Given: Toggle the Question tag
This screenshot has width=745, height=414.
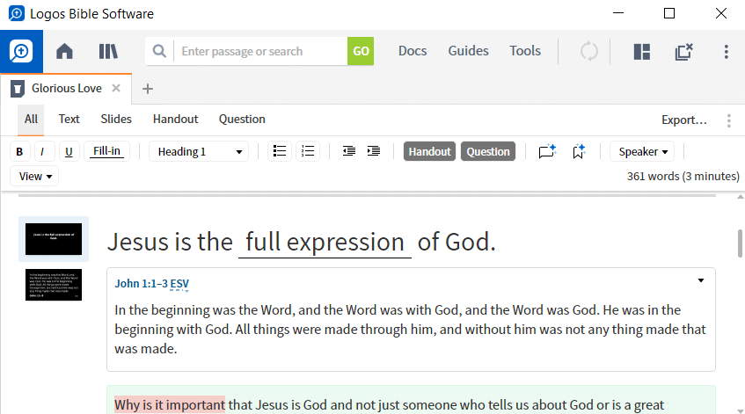Looking at the screenshot, I should (x=488, y=151).
